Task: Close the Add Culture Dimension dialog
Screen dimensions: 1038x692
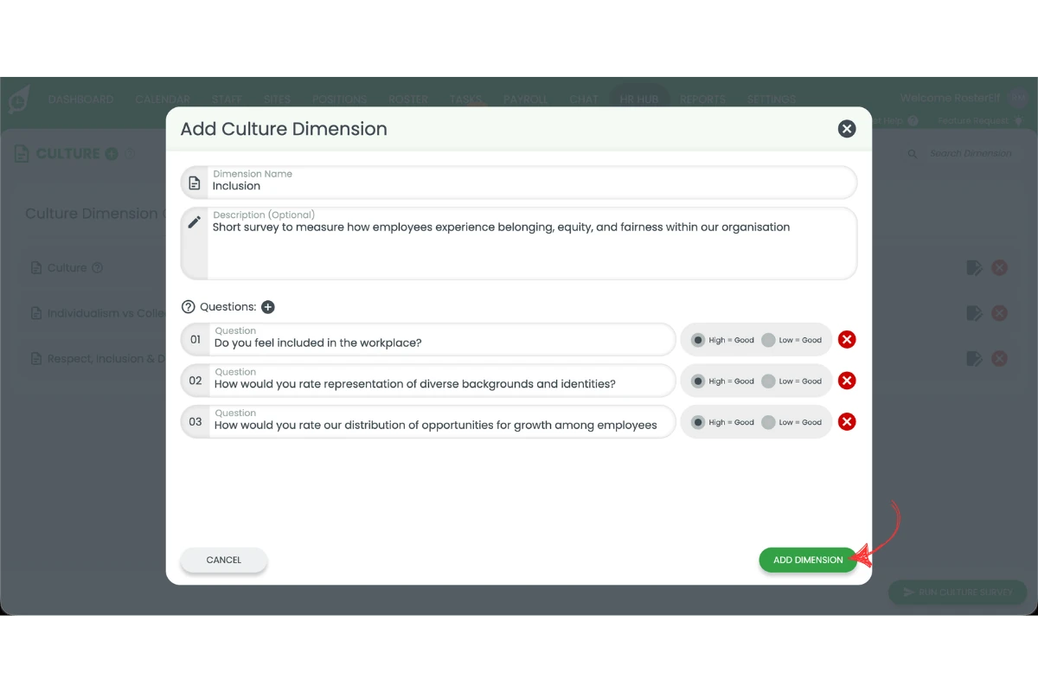Action: pyautogui.click(x=847, y=129)
